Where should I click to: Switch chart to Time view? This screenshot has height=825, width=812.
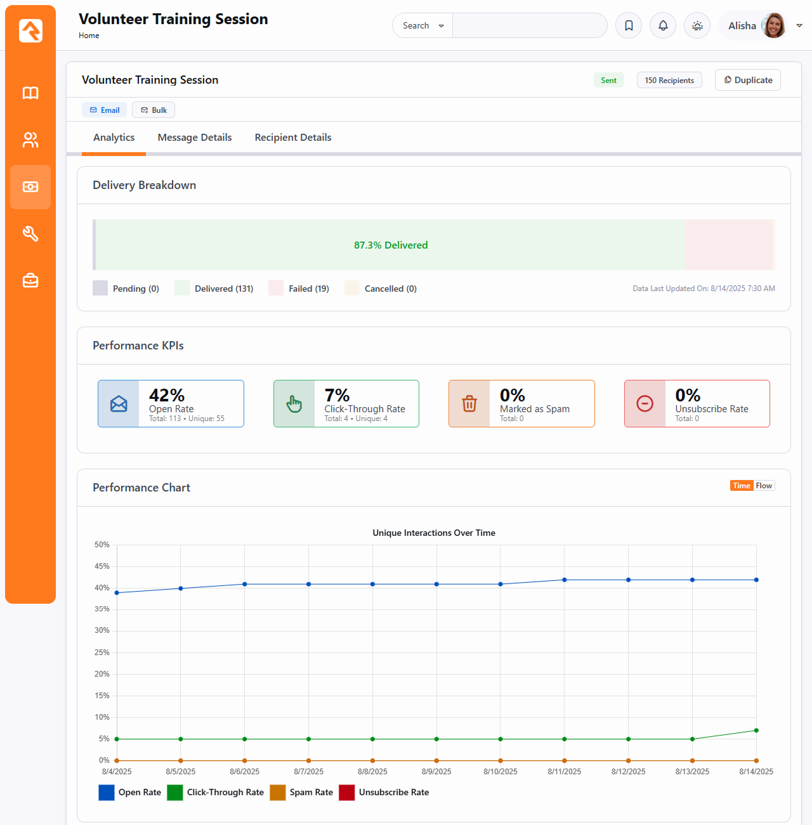coord(741,486)
